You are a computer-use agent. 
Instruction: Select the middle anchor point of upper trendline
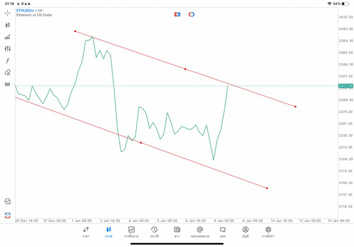(185, 69)
